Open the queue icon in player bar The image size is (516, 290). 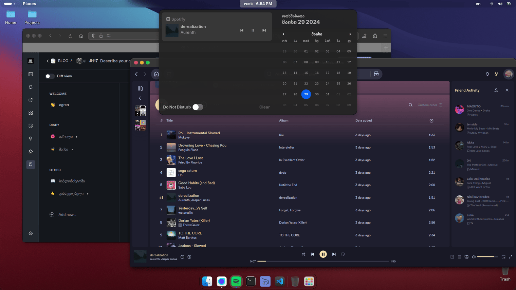(x=459, y=257)
